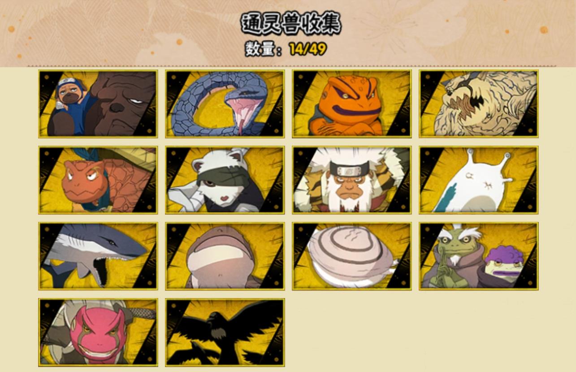Screen dimensions: 576x372
Task: Select the brown giant toad card
Action: 225,256
